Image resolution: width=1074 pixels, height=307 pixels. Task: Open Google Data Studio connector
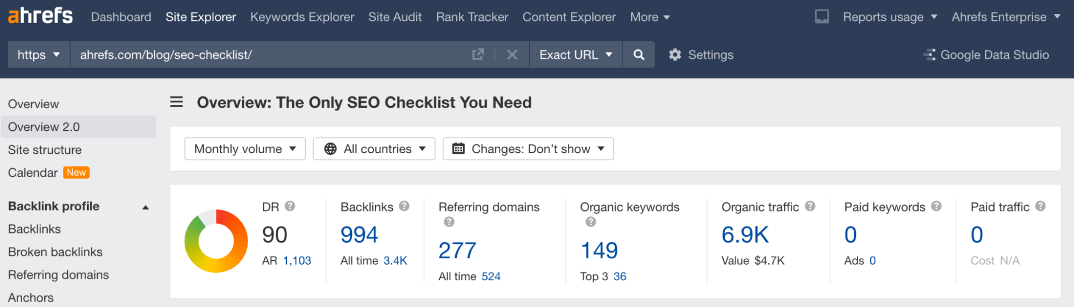tap(986, 55)
